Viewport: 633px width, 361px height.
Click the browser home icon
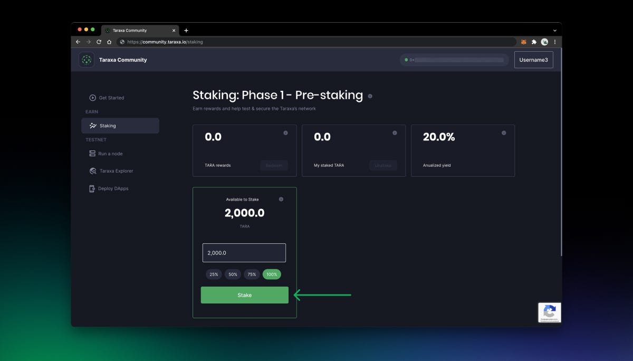[x=109, y=42]
